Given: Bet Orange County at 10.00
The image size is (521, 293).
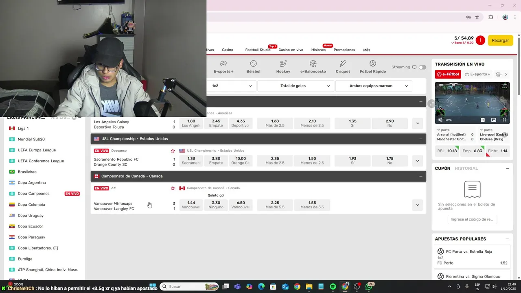Looking at the screenshot, I should (241, 161).
